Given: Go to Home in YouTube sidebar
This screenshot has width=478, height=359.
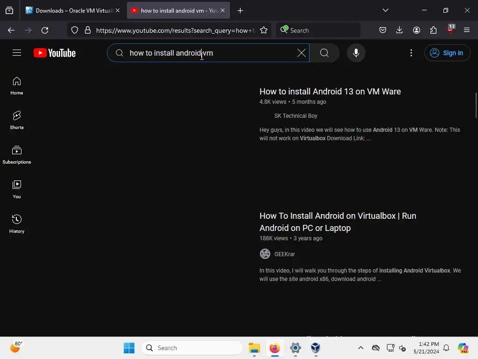Looking at the screenshot, I should [17, 86].
